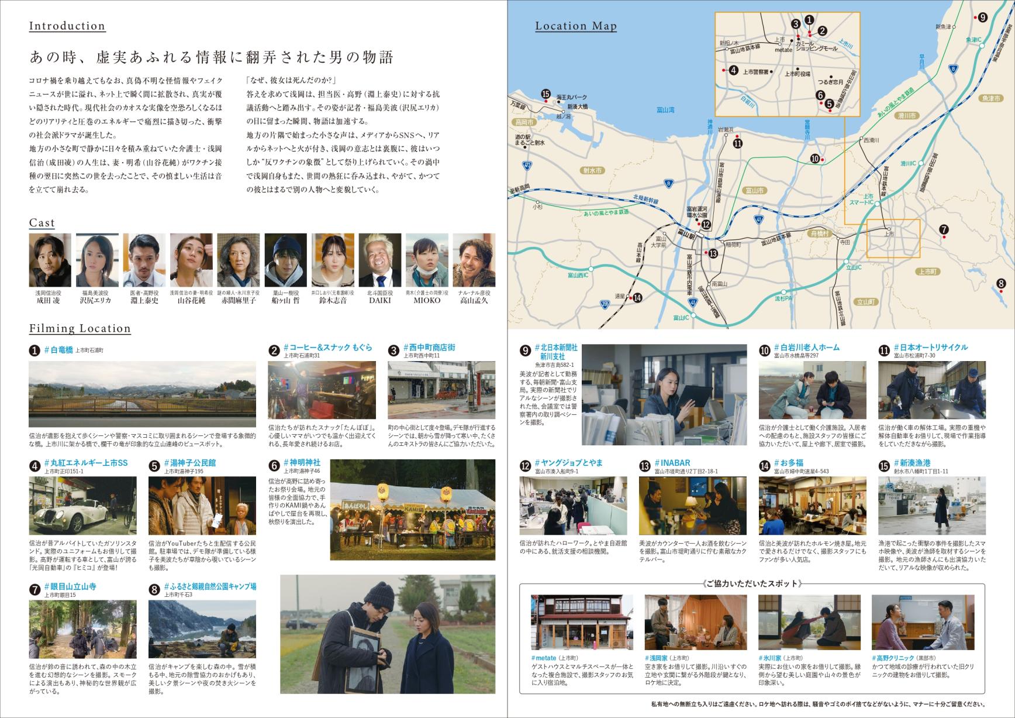
Task: Click the number 9 marker on the map
Action: tap(983, 18)
